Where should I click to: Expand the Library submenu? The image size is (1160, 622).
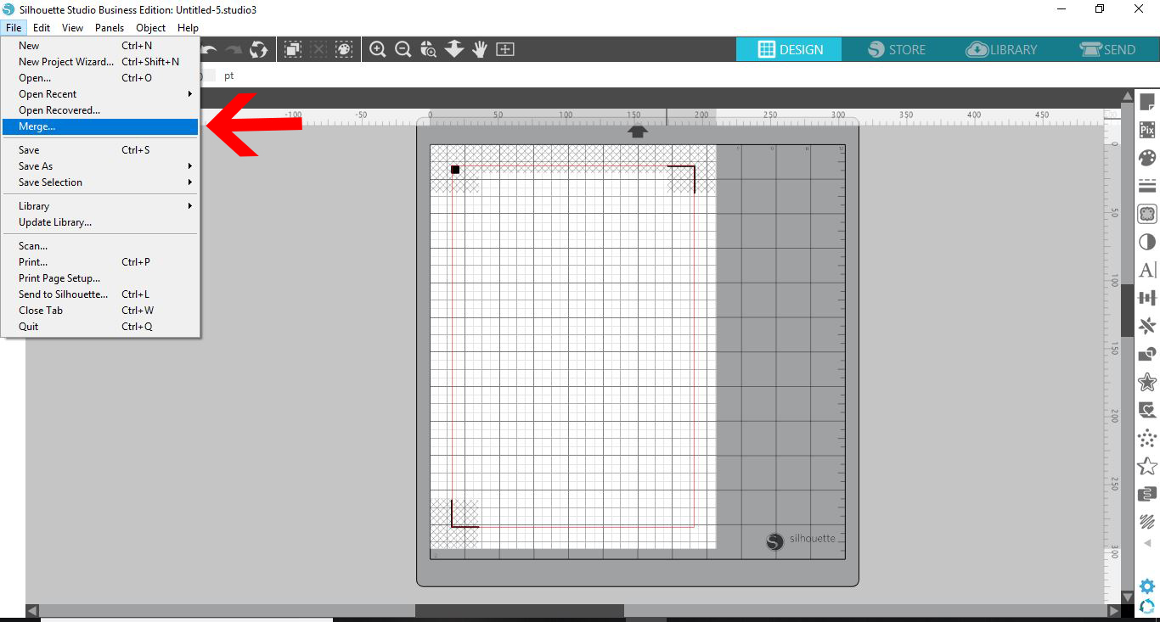(99, 206)
